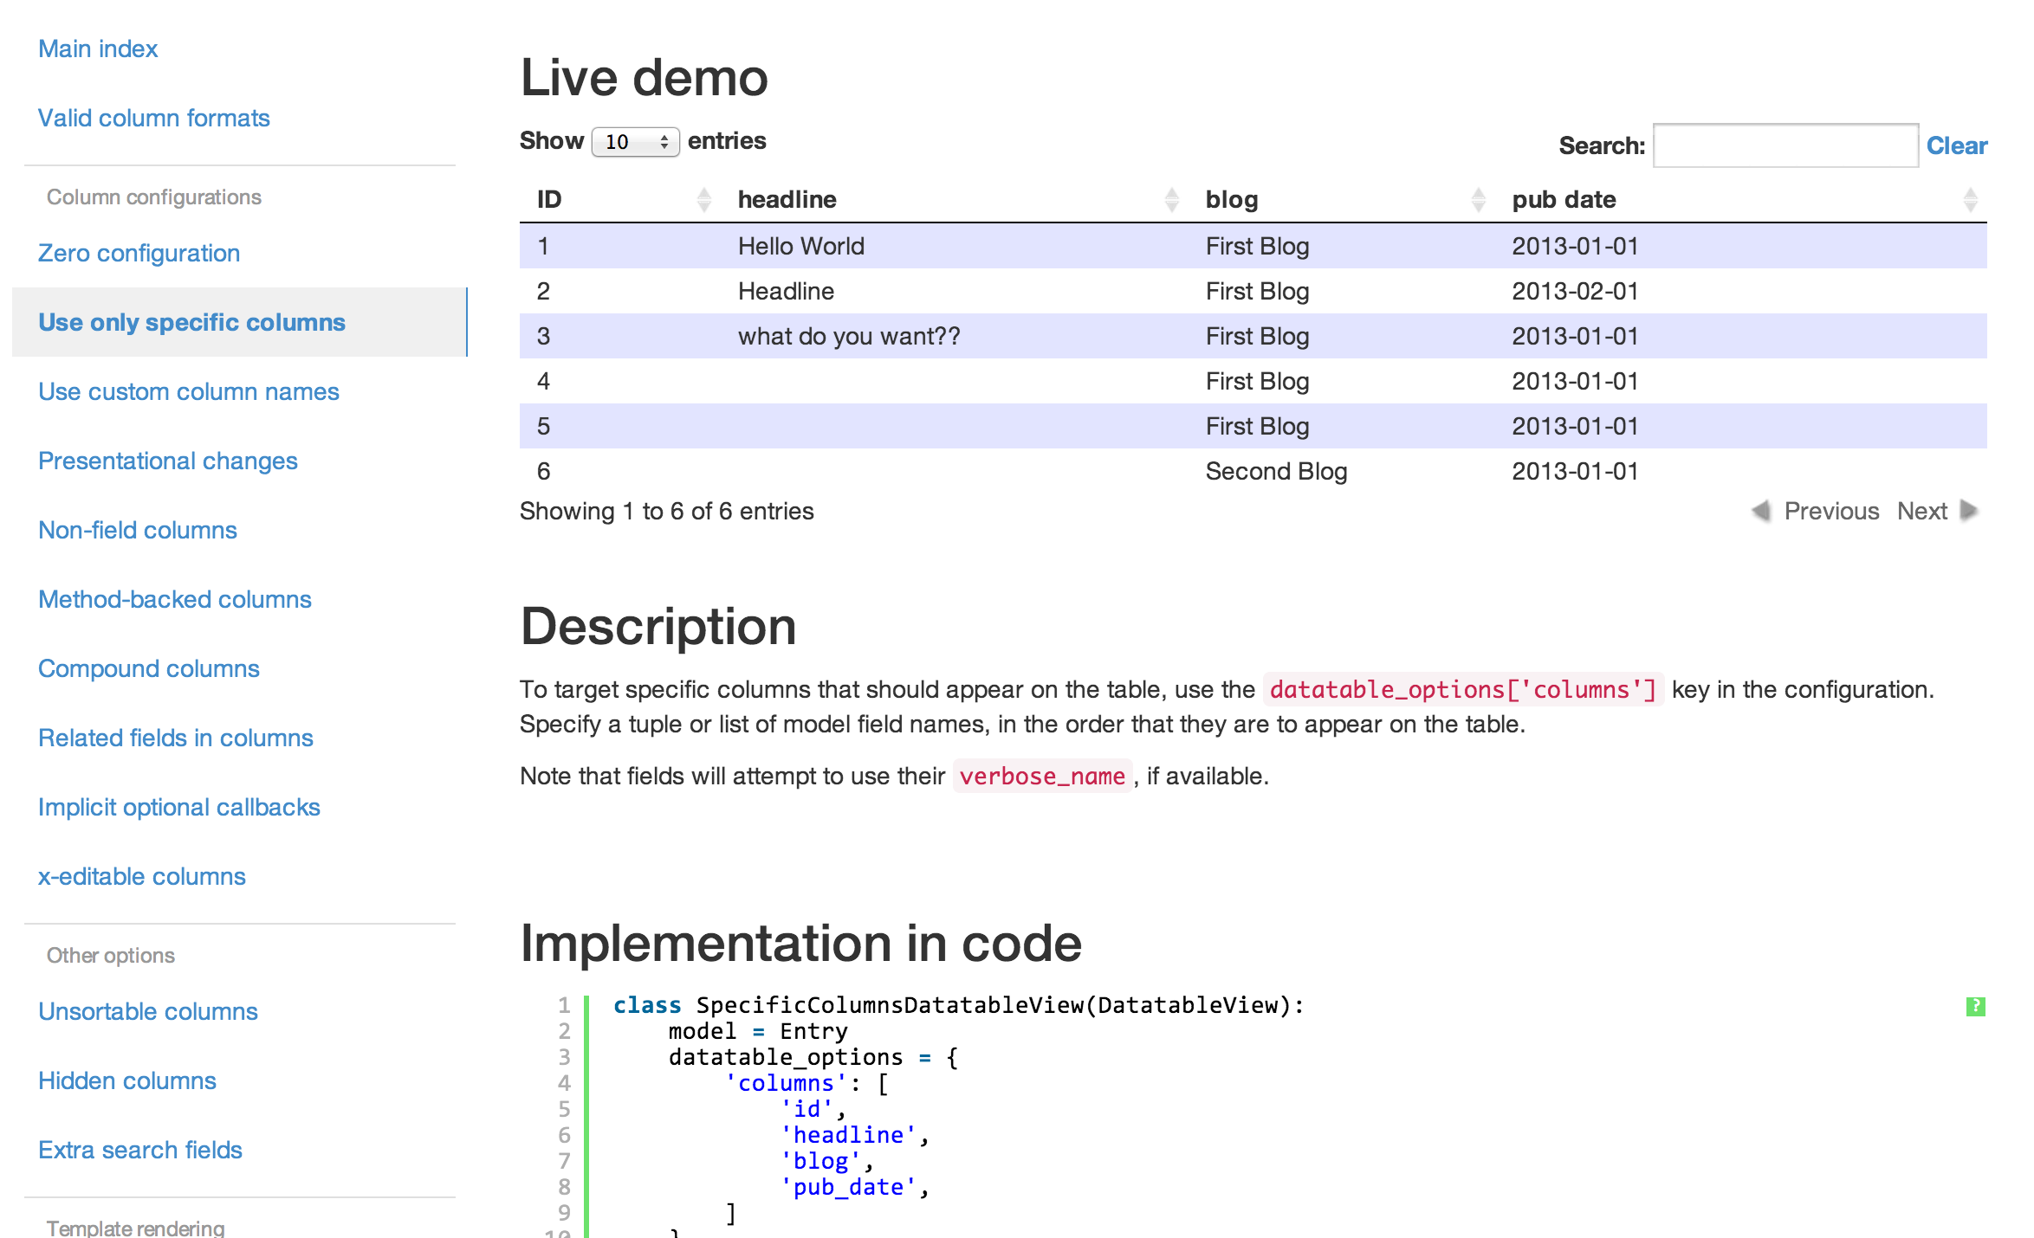Open Use custom column names example
Viewport: 2034px width, 1238px height.
188,391
